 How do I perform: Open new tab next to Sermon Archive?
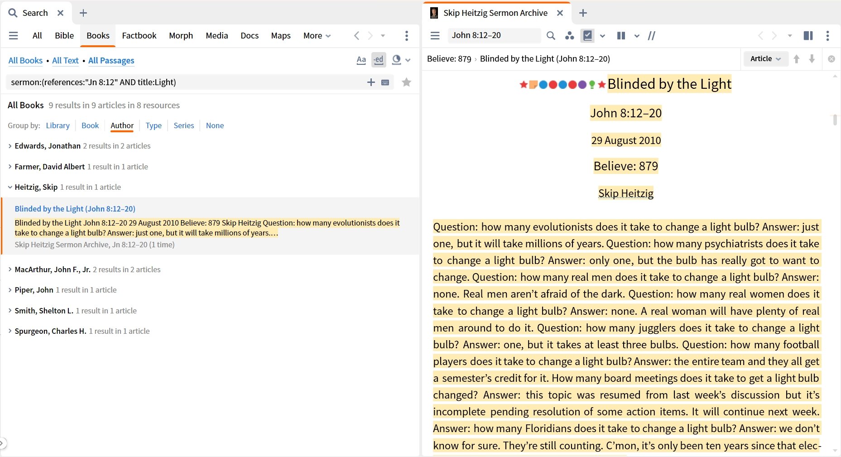click(x=583, y=13)
